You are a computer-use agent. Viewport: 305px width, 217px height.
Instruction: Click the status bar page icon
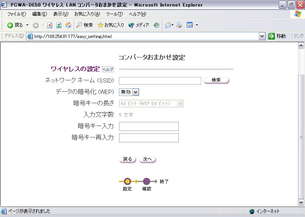point(4,211)
